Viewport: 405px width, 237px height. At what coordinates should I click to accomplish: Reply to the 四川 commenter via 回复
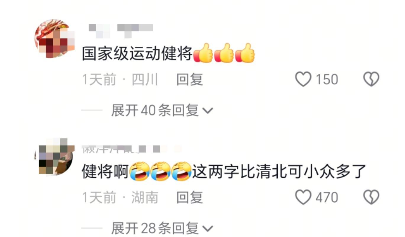tap(189, 80)
